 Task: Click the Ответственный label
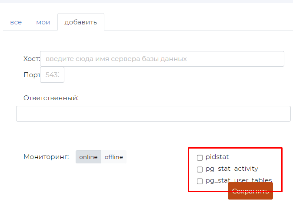pos(51,98)
